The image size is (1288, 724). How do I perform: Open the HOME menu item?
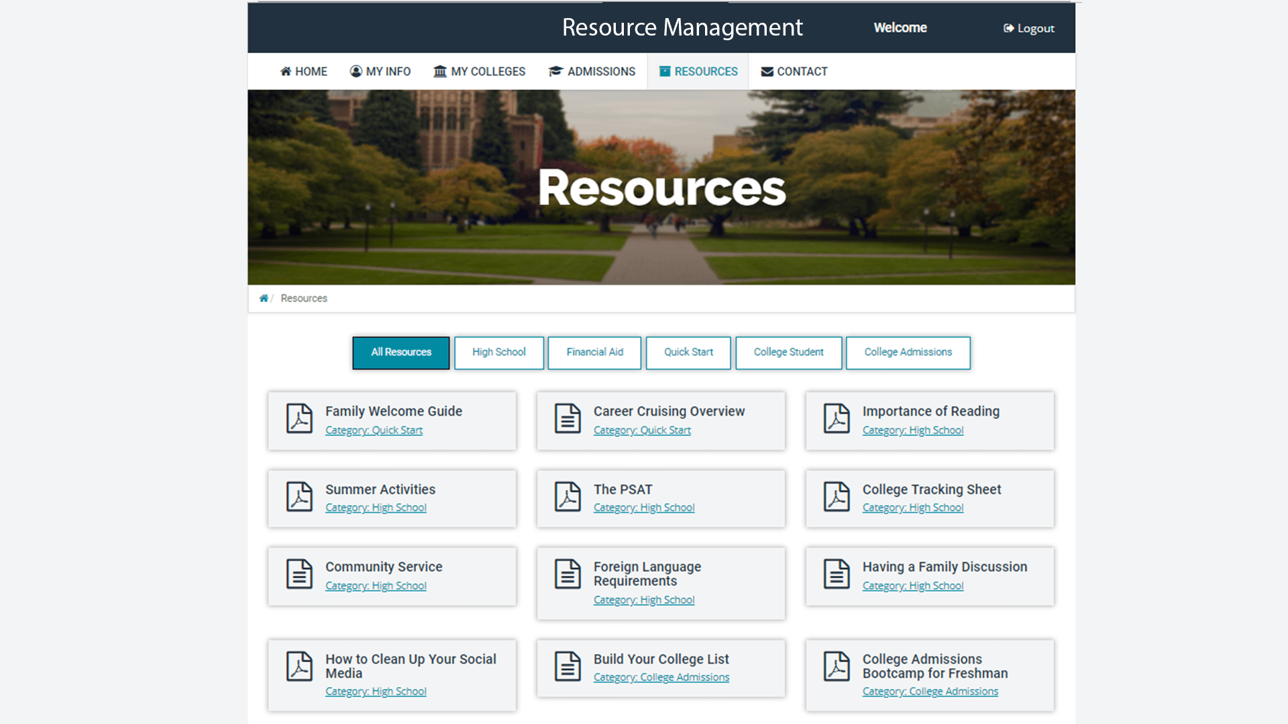(304, 71)
